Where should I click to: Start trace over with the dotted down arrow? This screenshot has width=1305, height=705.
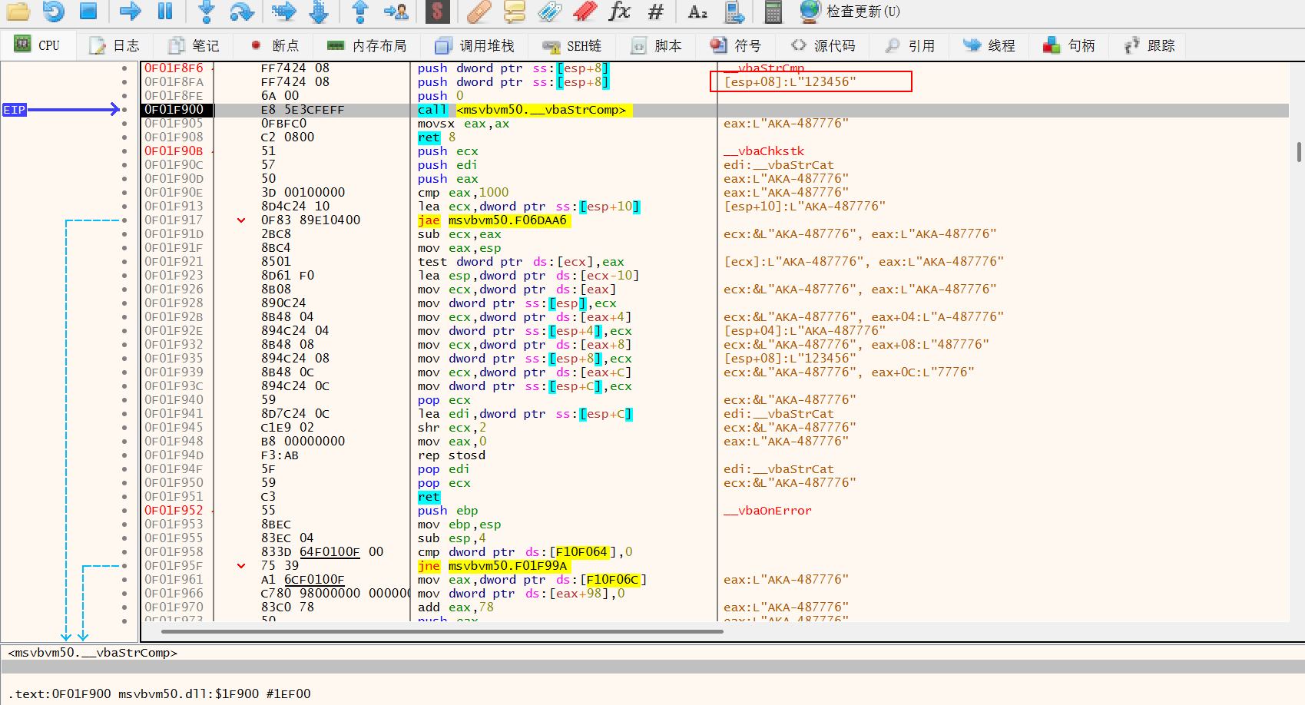coord(319,11)
